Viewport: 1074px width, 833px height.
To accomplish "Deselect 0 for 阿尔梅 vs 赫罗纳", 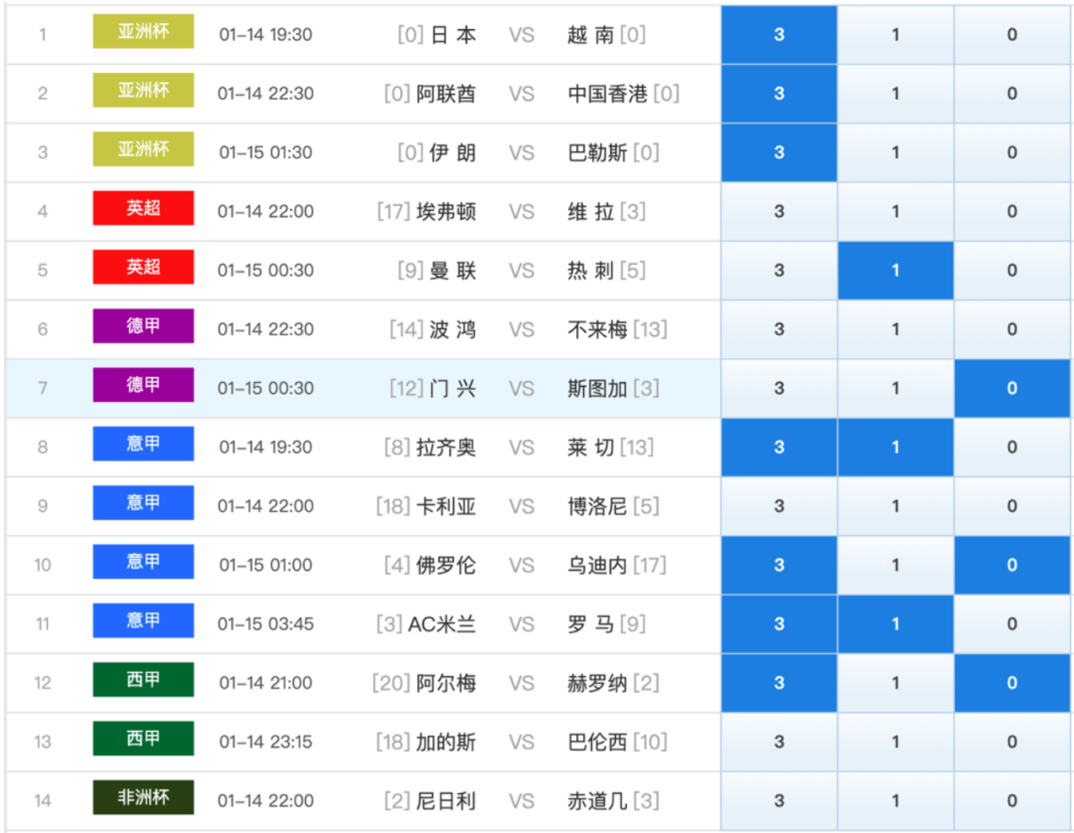I will 1012,682.
